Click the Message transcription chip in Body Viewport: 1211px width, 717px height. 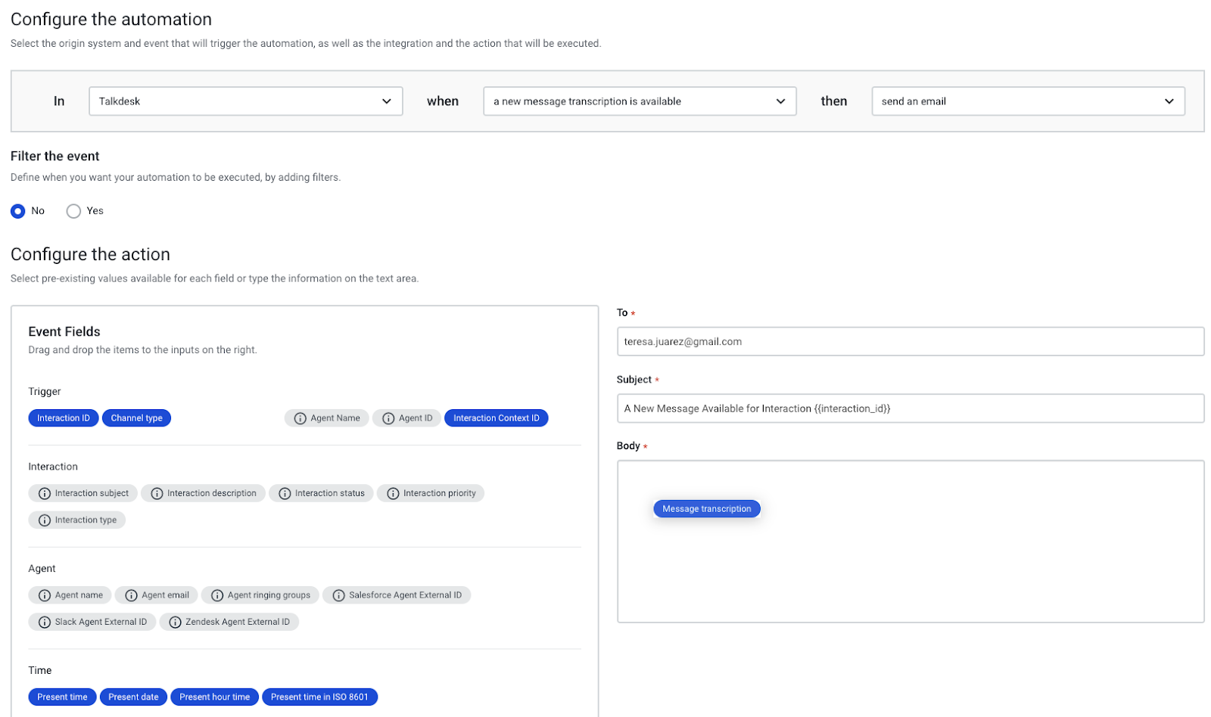point(707,509)
